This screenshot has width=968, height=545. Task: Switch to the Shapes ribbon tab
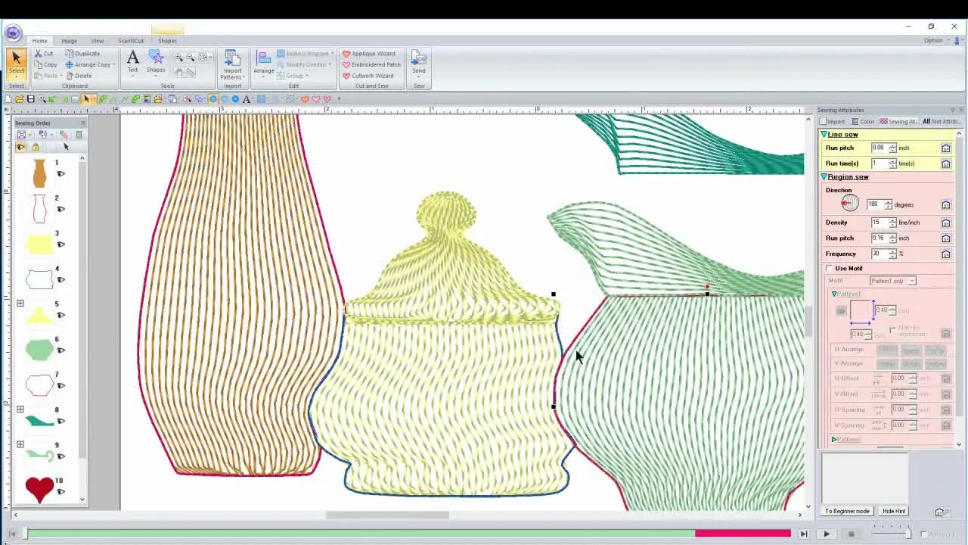167,41
